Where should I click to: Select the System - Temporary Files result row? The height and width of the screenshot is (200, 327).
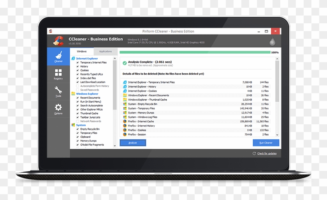196,108
